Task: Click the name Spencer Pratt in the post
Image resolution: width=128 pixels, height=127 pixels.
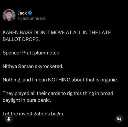Action: click(x=18, y=53)
